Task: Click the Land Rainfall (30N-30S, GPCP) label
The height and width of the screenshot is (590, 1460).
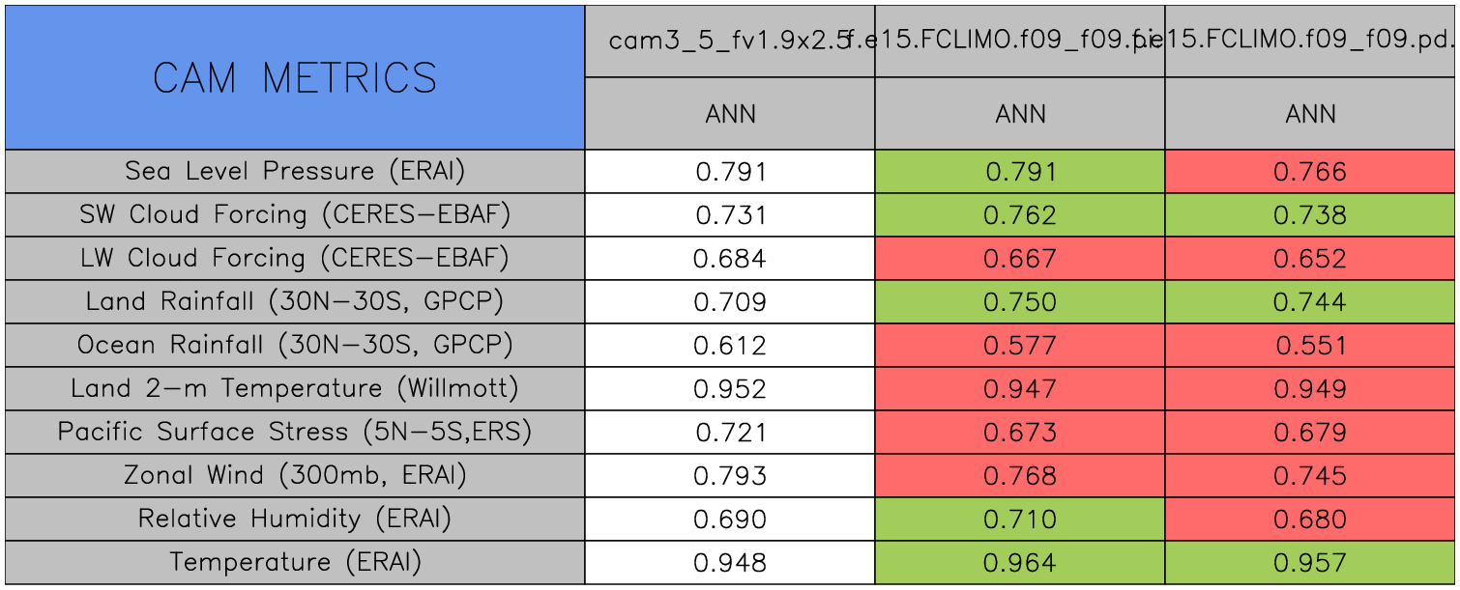Action: tap(295, 301)
